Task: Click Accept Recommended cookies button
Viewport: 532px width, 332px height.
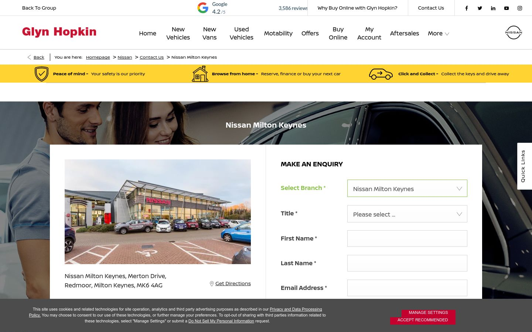Action: (423, 320)
